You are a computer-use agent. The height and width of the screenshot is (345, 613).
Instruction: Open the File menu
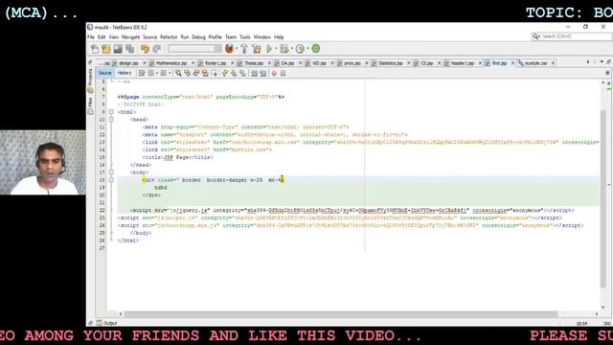point(91,37)
